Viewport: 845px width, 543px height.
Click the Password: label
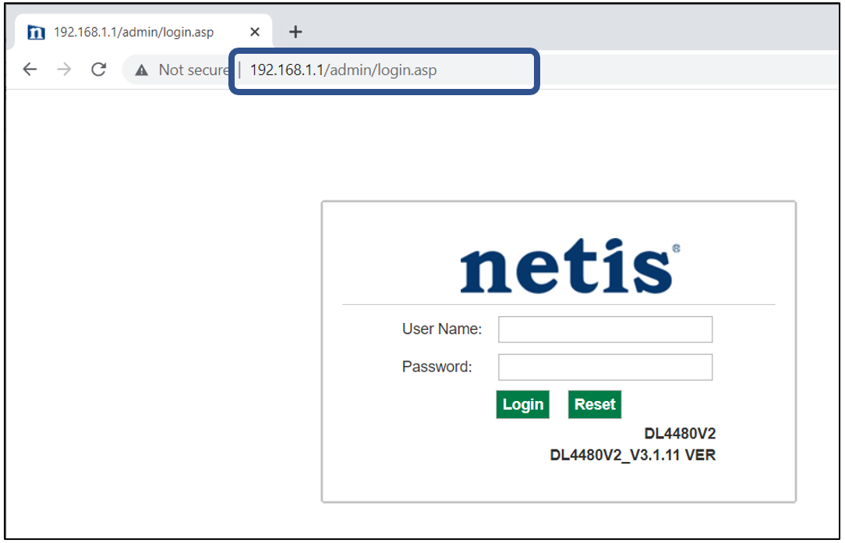437,367
